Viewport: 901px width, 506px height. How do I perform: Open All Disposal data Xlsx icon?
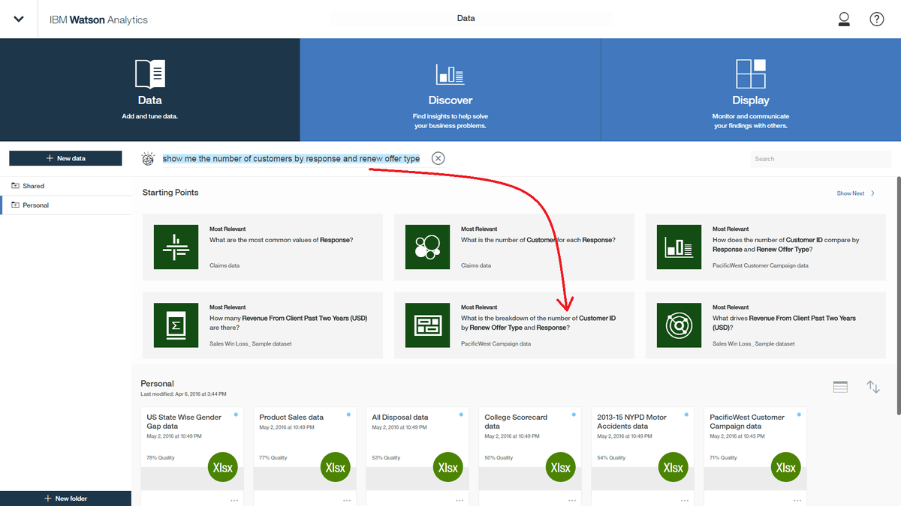(x=447, y=468)
